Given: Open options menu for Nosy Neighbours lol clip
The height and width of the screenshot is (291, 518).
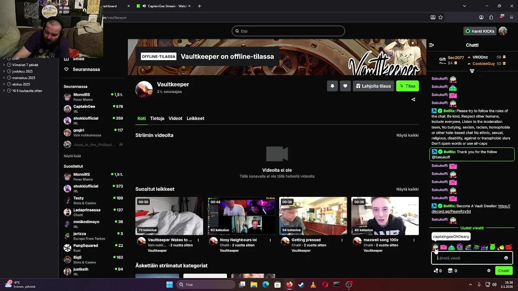Looking at the screenshot, I should coord(270,240).
